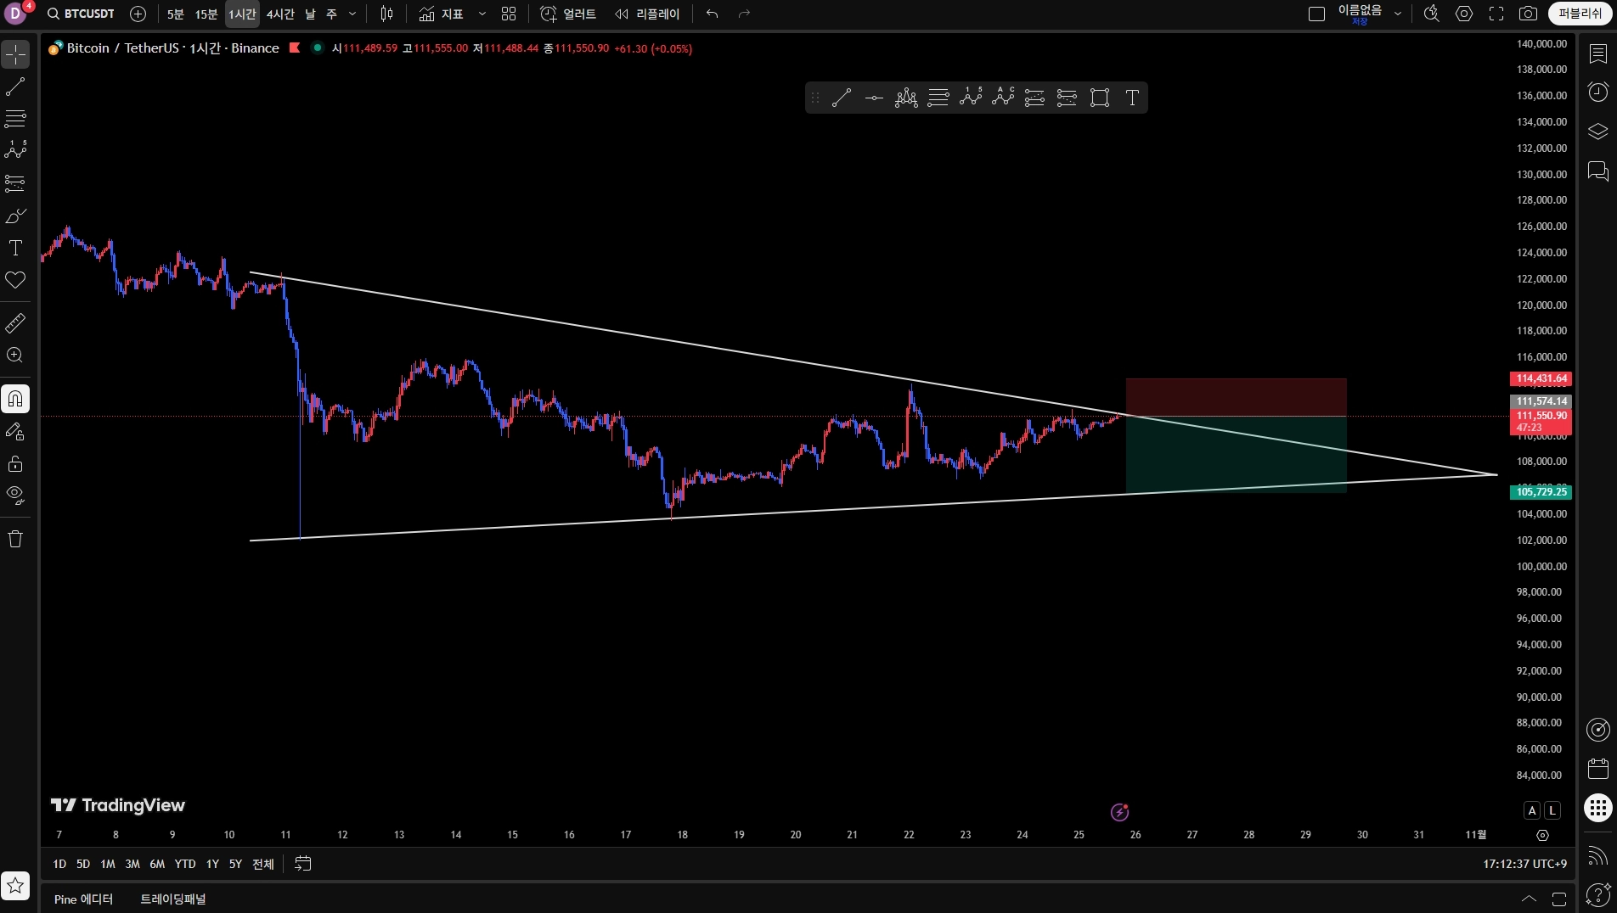Activate the zoom in tool
The height and width of the screenshot is (913, 1617).
pyautogui.click(x=15, y=356)
